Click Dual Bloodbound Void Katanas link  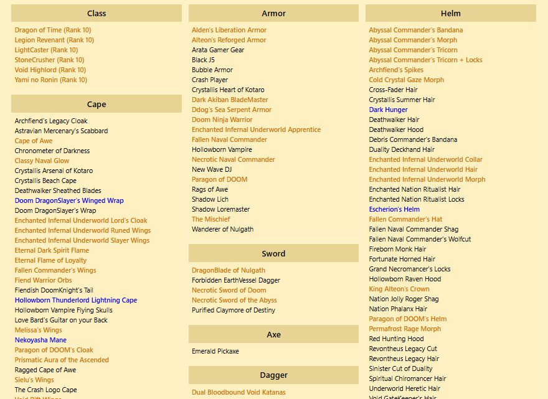239,392
